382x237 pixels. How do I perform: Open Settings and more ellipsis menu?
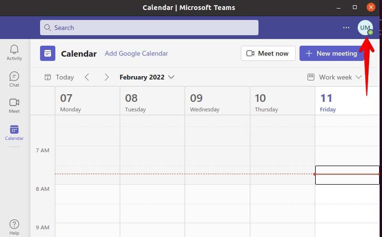coord(346,28)
